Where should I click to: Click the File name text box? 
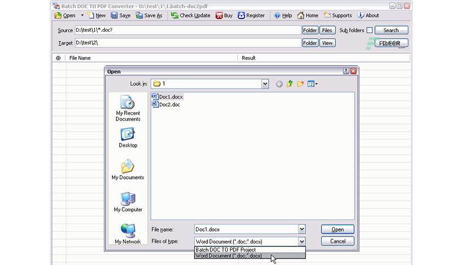click(x=246, y=229)
